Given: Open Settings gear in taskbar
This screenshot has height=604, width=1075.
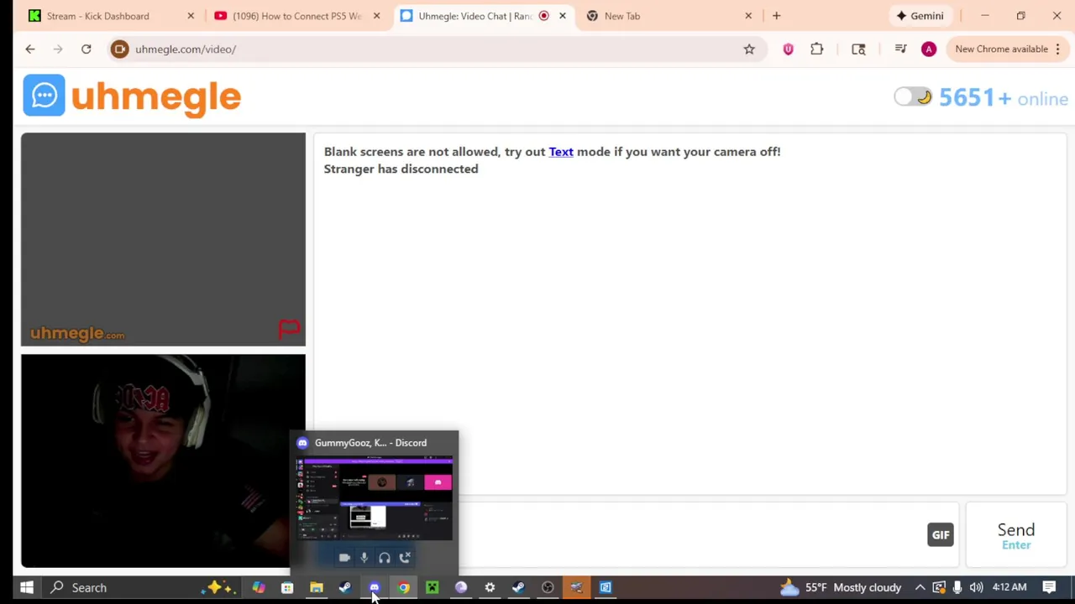Looking at the screenshot, I should 490,587.
